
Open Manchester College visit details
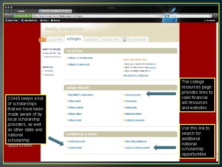tap(153, 67)
